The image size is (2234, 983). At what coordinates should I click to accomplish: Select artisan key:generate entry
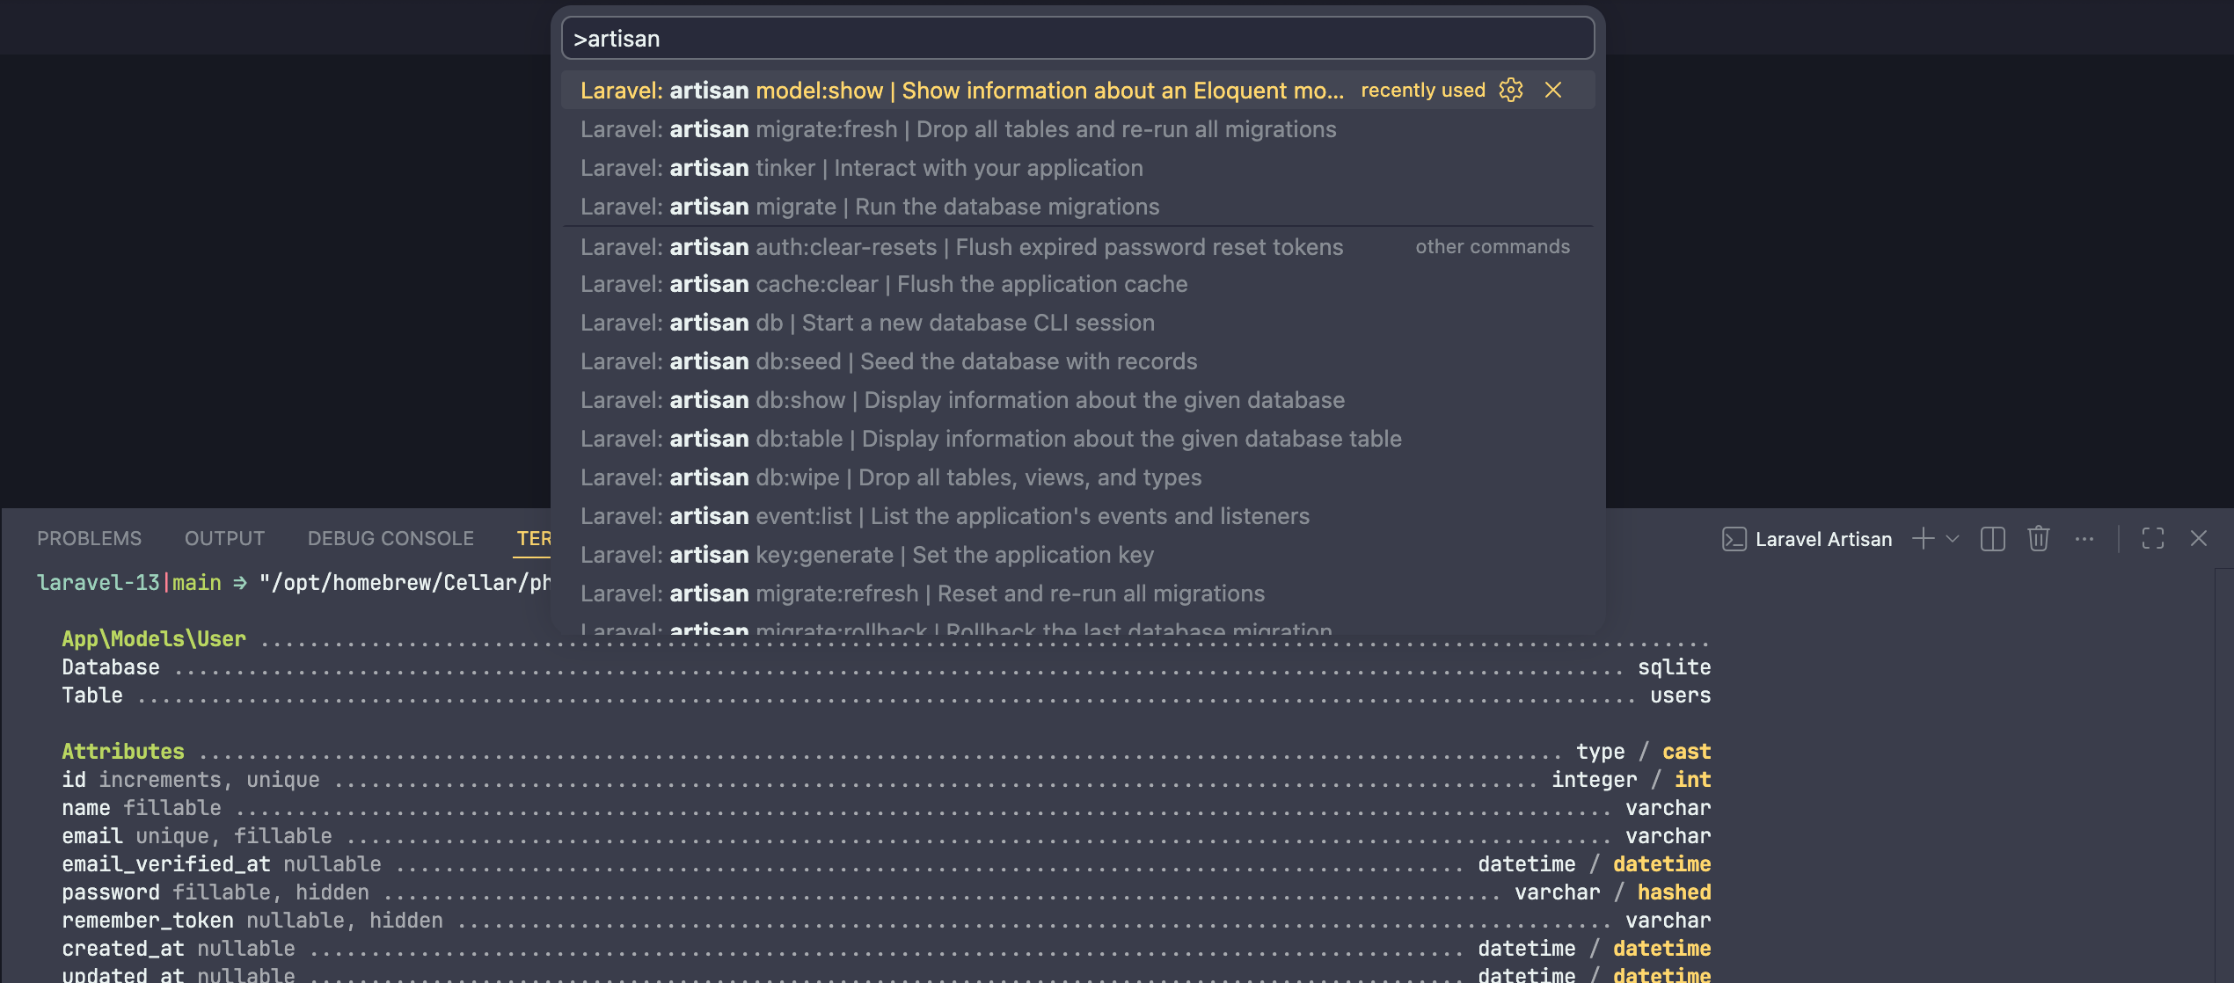tap(866, 555)
